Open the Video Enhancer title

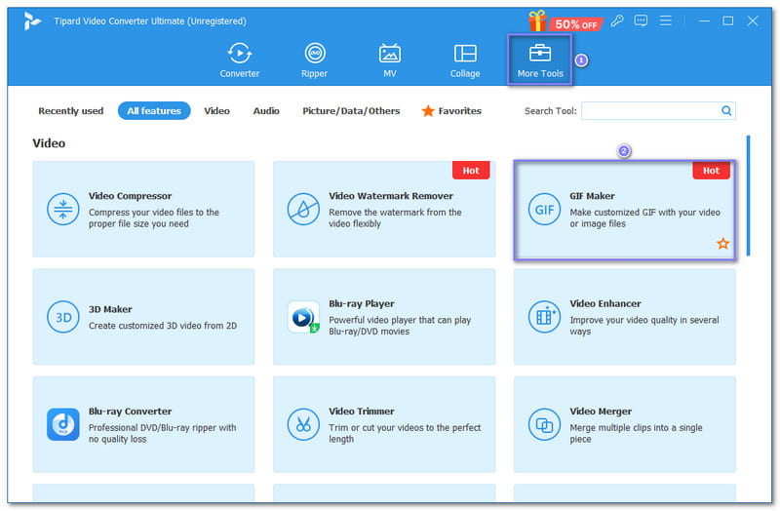pyautogui.click(x=605, y=303)
